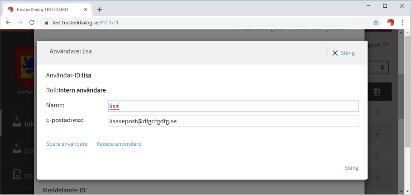Viewport: 411px width, 195px height.
Task: Click the outbox tray icon in sidebar
Action: tap(17, 149)
